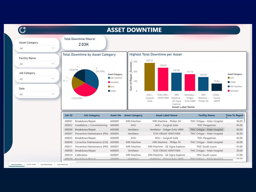
Task: Open the Job Category slicer dropdown
Action: point(37,79)
